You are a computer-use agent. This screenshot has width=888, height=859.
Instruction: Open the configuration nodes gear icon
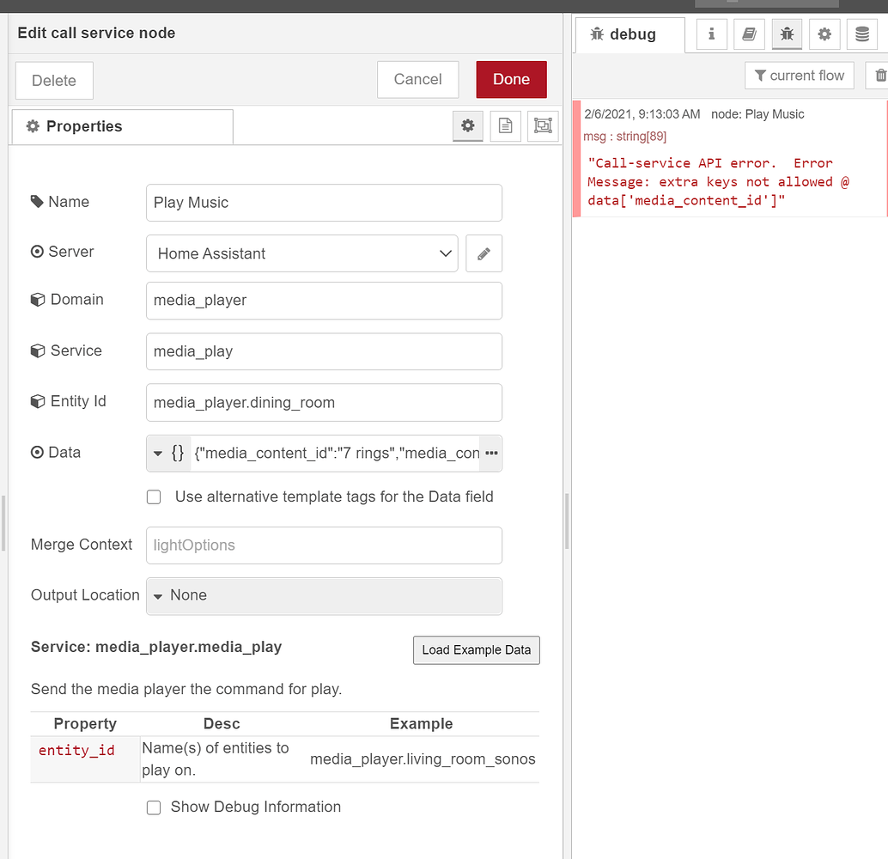tap(824, 34)
